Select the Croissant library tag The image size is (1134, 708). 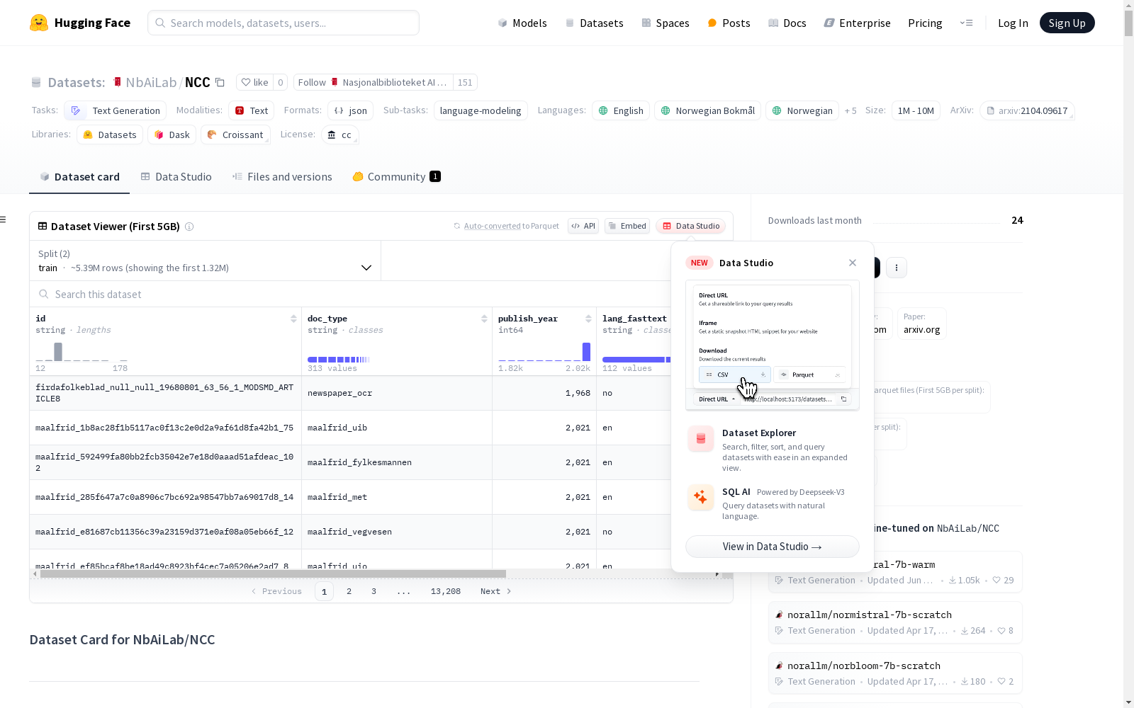pos(235,135)
